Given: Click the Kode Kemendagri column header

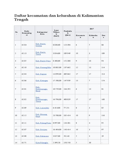Looking at the screenshot, I should (27, 33).
